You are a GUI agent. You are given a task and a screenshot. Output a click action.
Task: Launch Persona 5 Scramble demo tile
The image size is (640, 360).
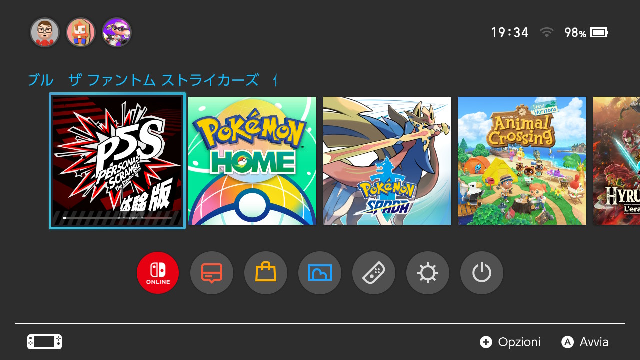point(117,161)
